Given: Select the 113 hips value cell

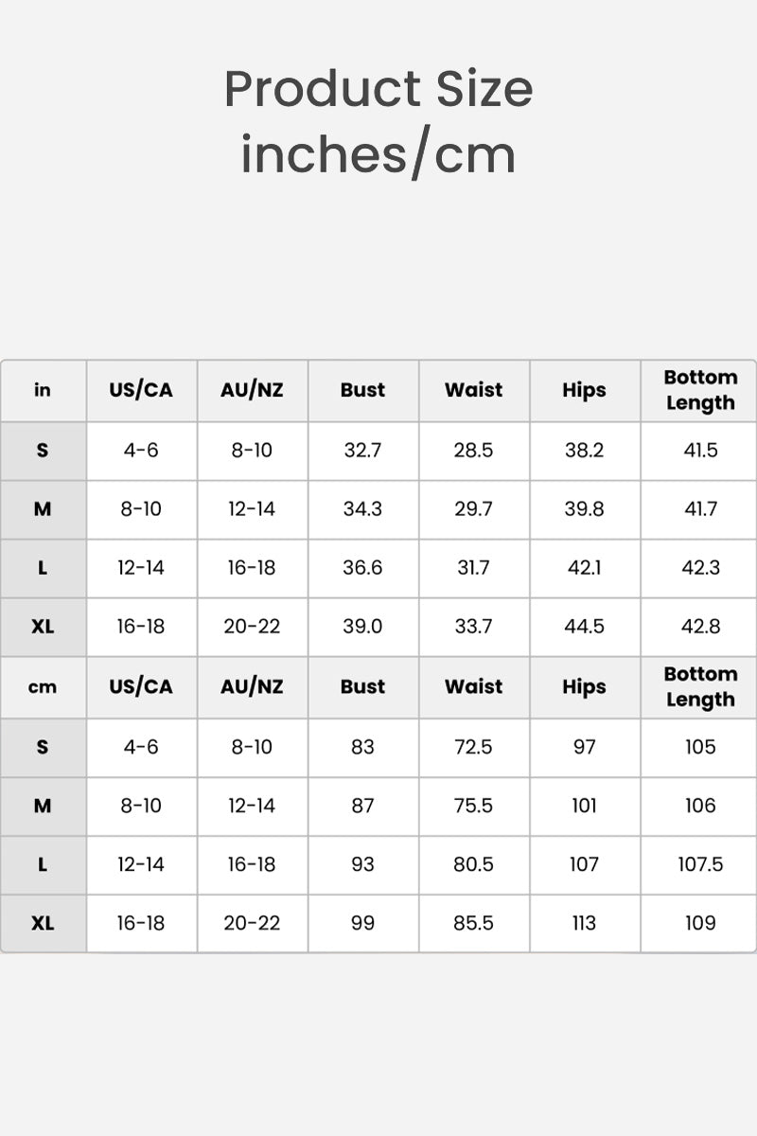Looking at the screenshot, I should click(x=584, y=923).
